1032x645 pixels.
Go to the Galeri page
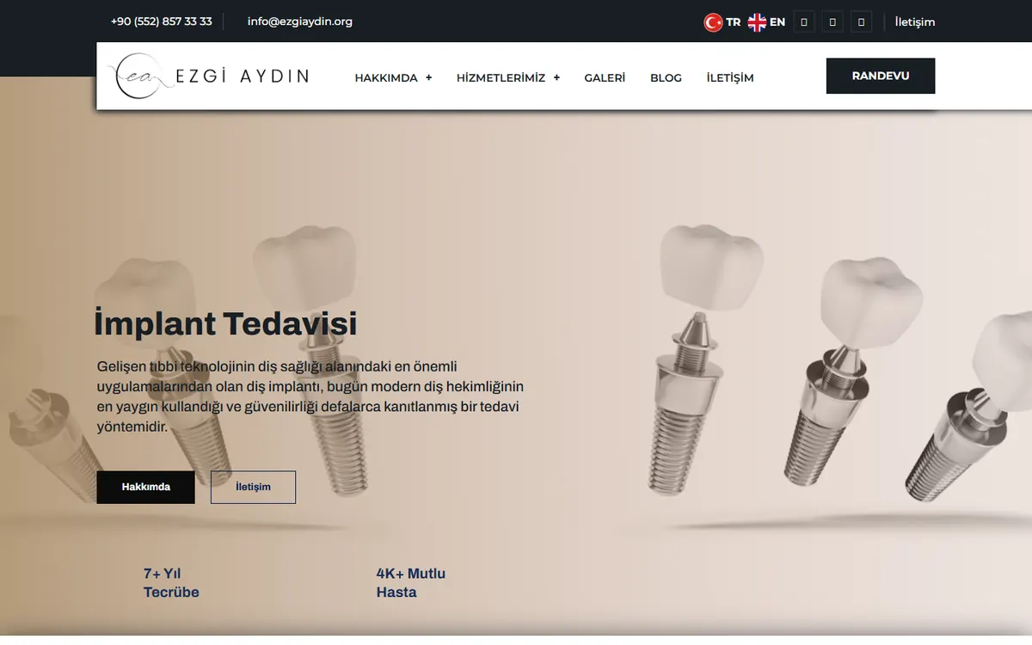click(605, 77)
